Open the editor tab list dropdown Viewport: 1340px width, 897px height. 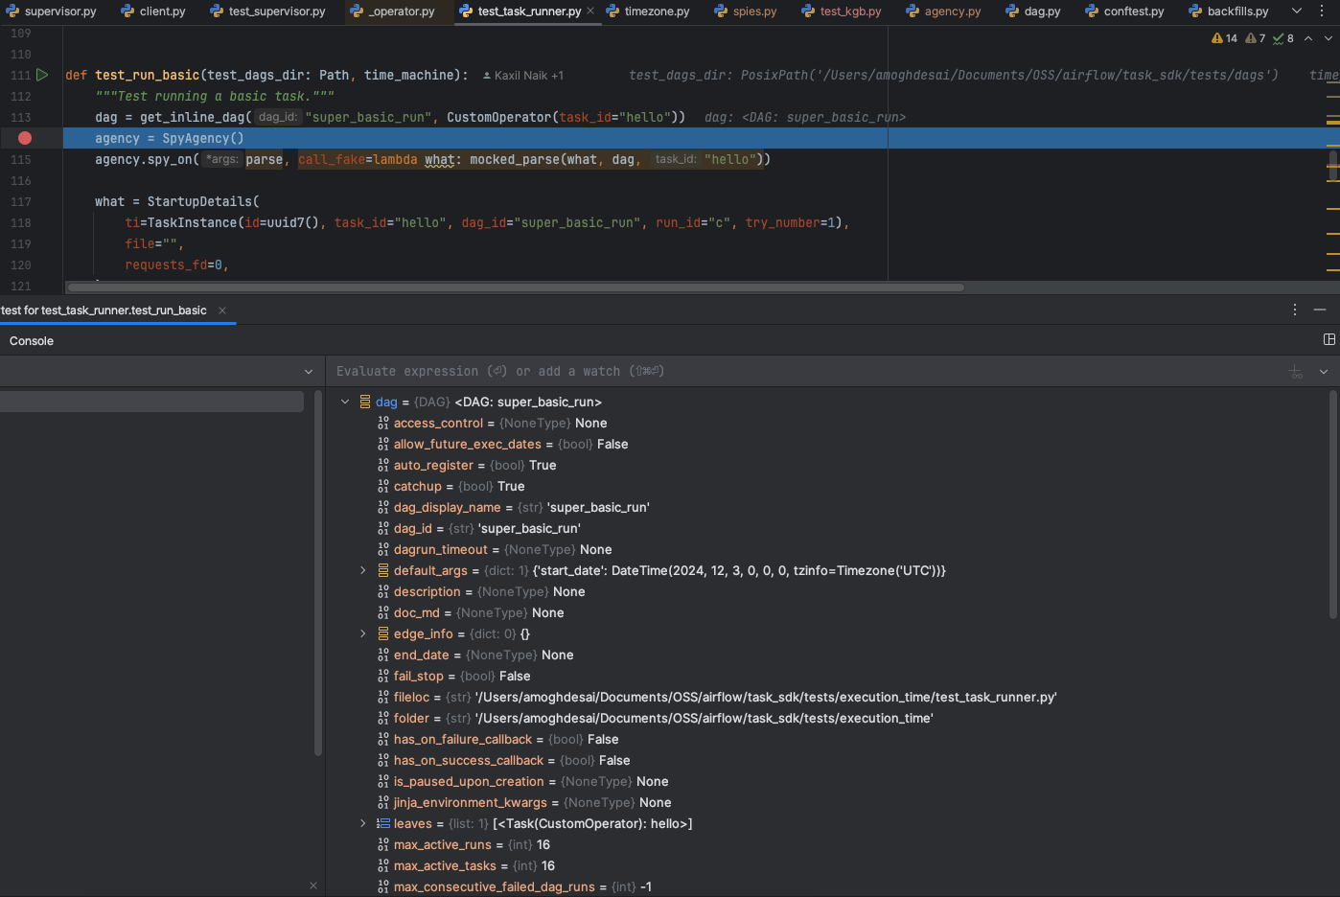point(1297,11)
